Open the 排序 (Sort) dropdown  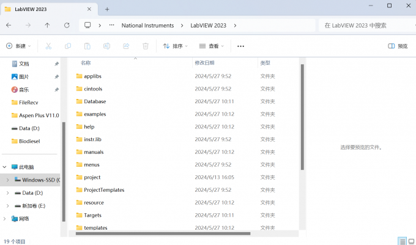[175, 46]
